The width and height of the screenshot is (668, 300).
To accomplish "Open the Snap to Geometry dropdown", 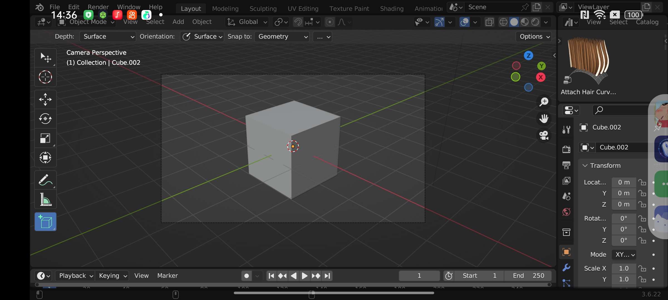I will [282, 37].
